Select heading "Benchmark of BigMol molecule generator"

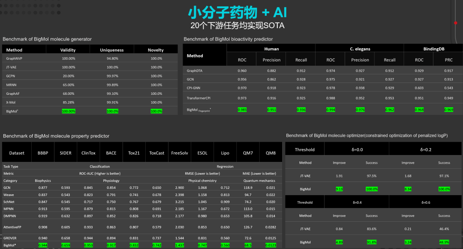point(47,39)
